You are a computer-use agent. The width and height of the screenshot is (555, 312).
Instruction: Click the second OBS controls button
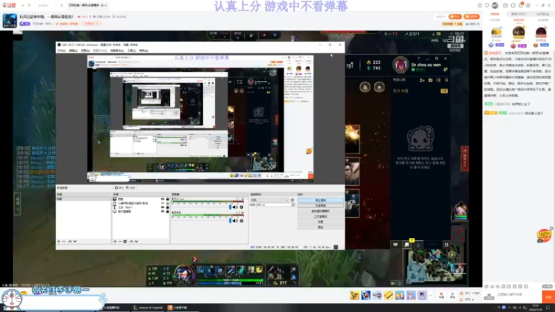(321, 205)
